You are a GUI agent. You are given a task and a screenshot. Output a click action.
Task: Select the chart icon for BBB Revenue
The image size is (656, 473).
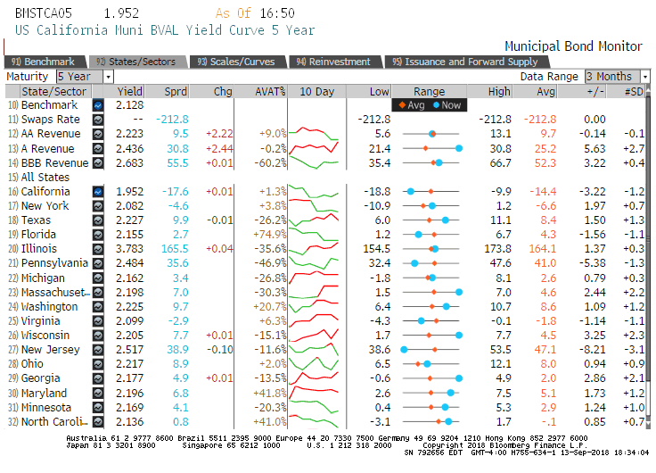(98, 163)
